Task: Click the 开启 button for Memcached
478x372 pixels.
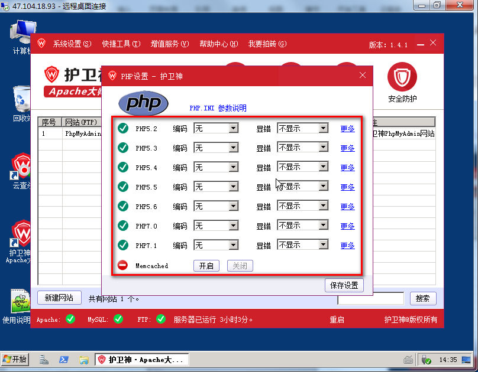Action: (206, 266)
